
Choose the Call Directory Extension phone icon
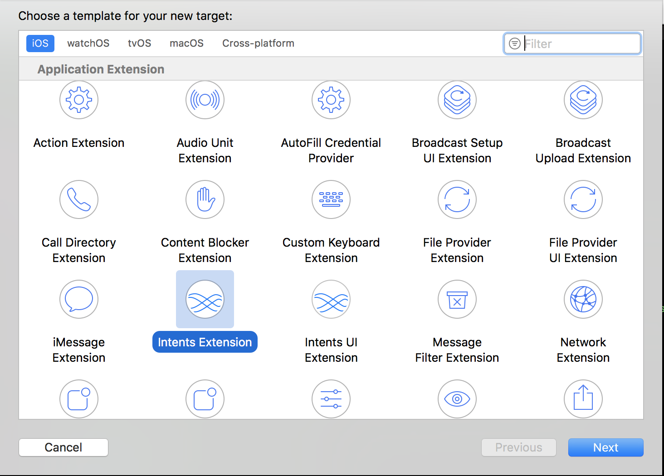(79, 199)
